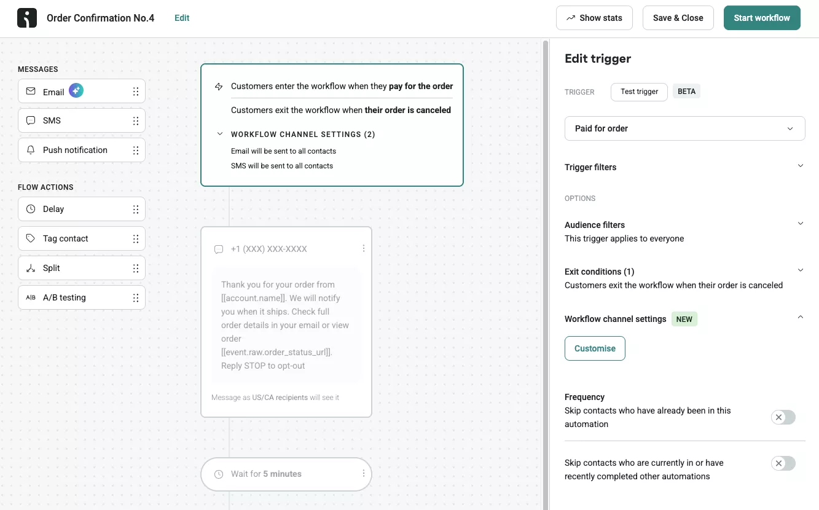819x510 pixels.
Task: Collapse Workflow Channel Settings (2) on trigger card
Action: (x=220, y=134)
